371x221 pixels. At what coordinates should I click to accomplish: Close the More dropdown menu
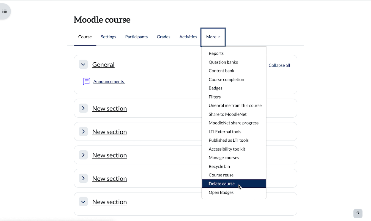coord(213,37)
